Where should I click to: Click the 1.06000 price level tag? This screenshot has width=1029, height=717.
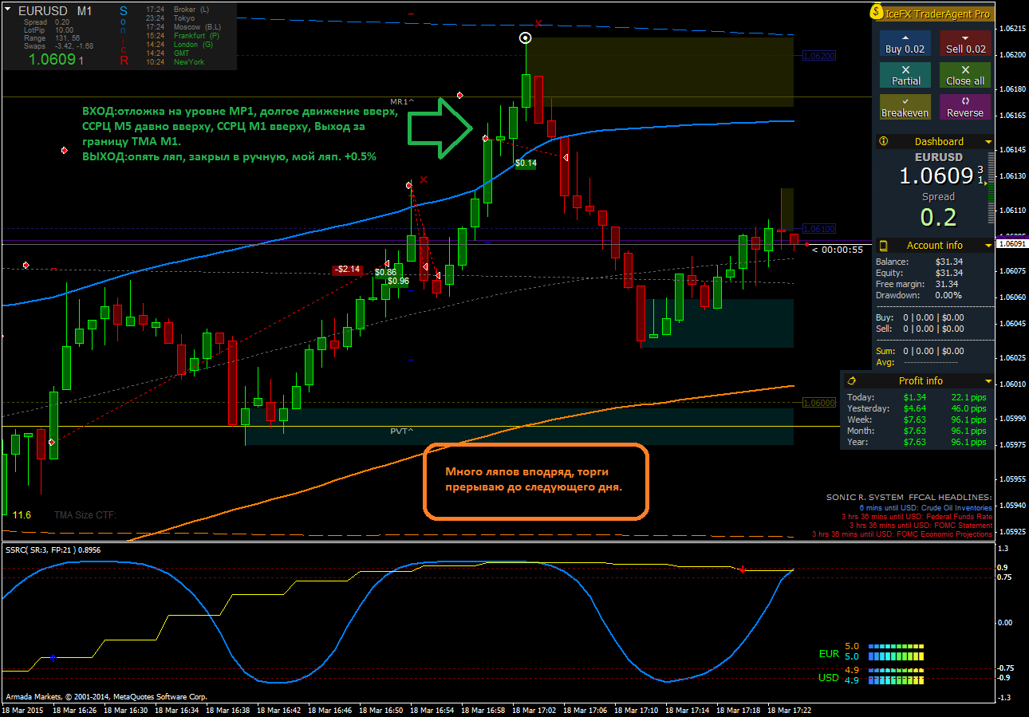[818, 402]
